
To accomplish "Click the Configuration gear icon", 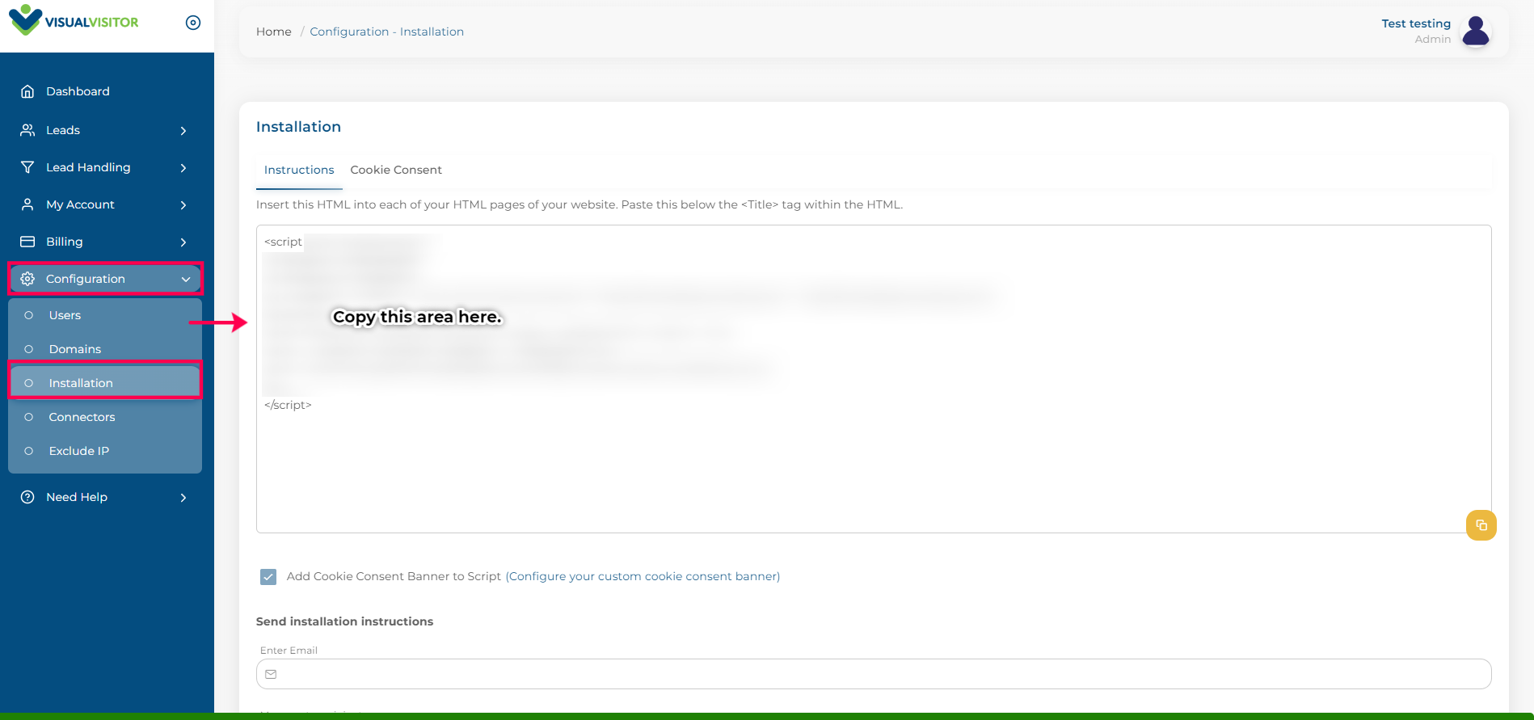I will pyautogui.click(x=27, y=279).
